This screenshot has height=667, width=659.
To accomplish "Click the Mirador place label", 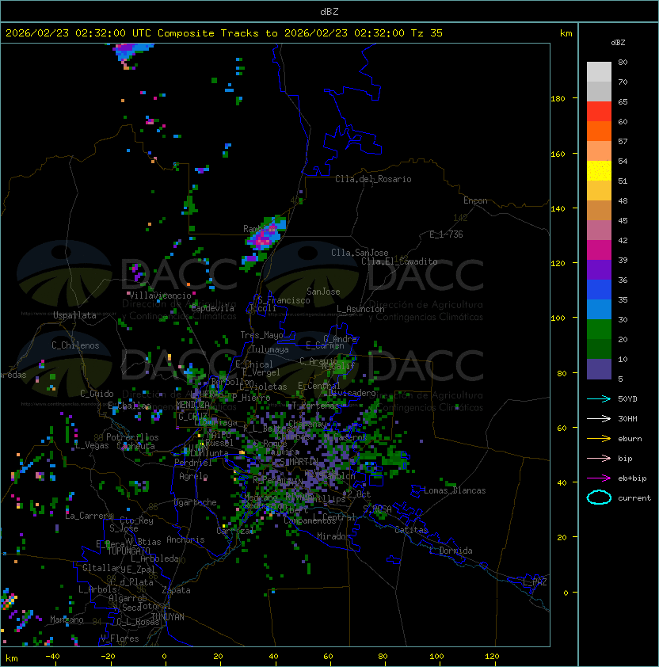I will click(x=333, y=536).
